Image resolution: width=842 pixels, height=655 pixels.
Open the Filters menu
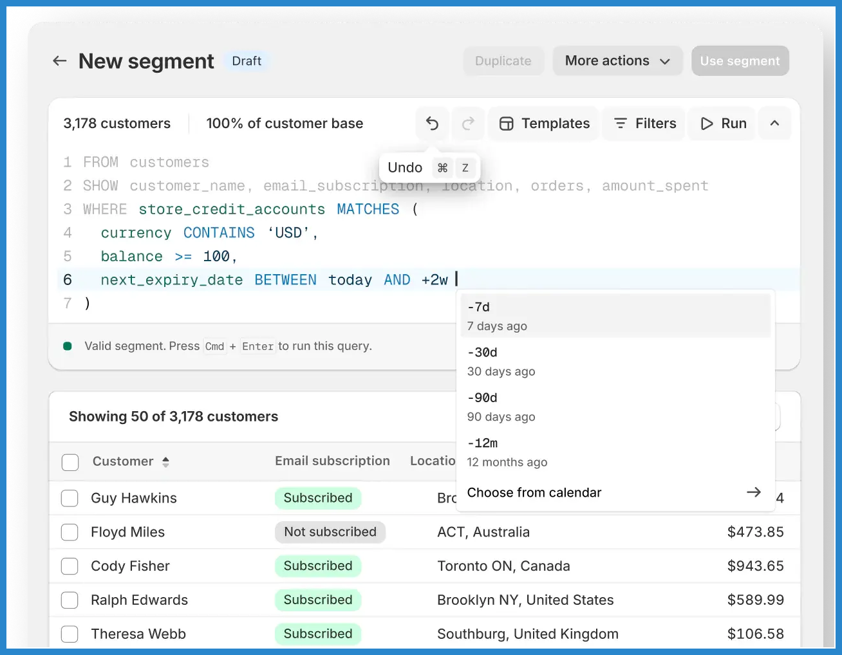[x=644, y=124]
